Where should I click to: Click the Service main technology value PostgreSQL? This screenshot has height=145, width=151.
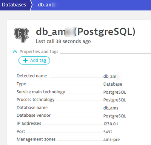(x=115, y=92)
